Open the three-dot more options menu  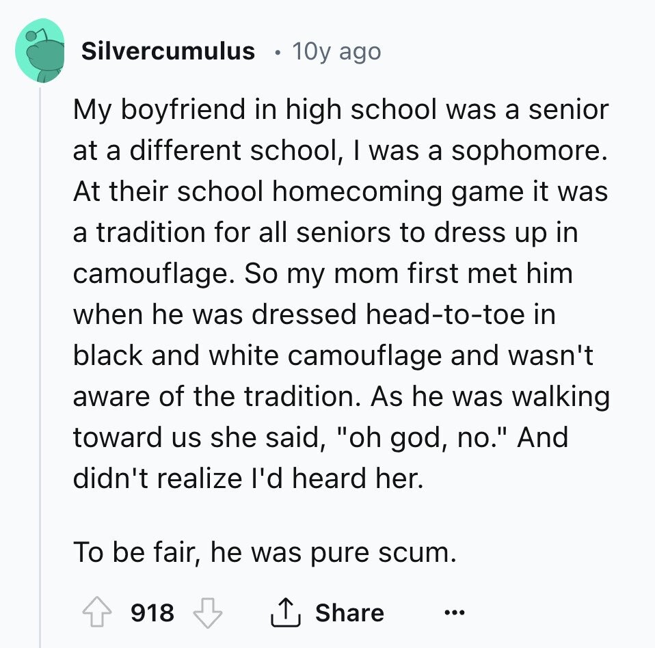pos(455,613)
